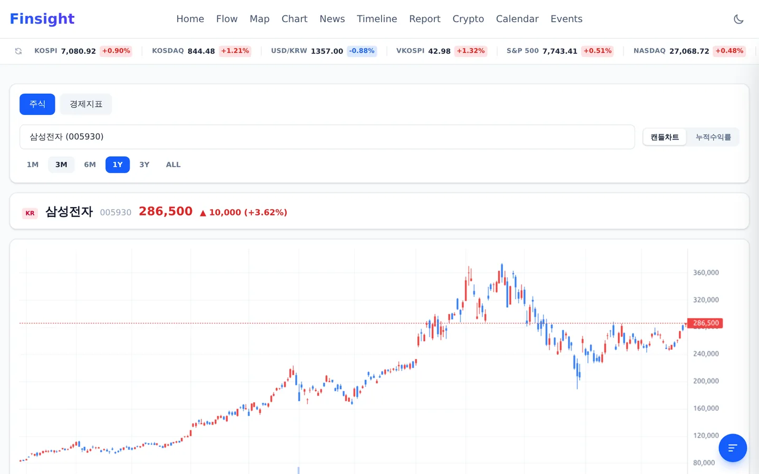Switch to 누적수익률 chart mode
This screenshot has width=759, height=474.
click(713, 137)
